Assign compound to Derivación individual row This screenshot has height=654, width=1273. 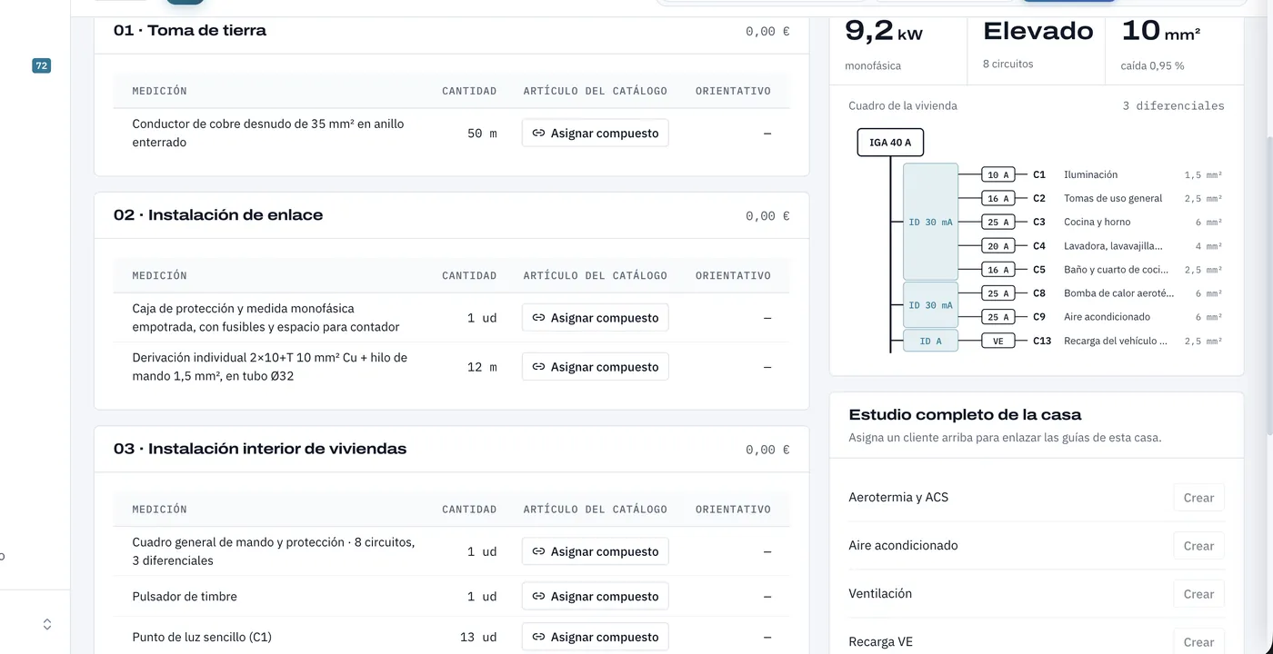point(596,367)
